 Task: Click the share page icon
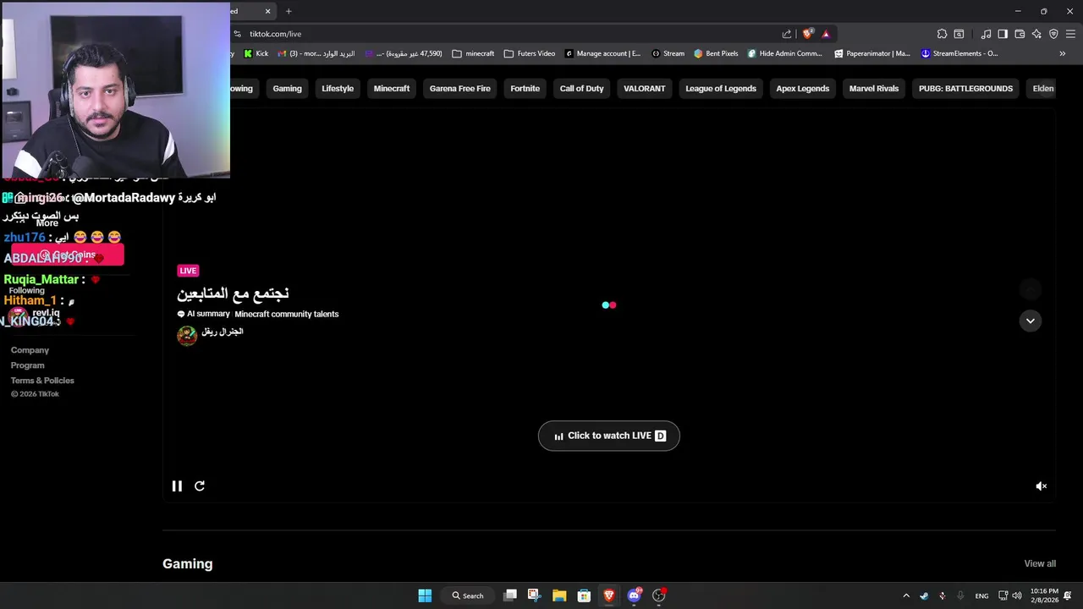(787, 34)
